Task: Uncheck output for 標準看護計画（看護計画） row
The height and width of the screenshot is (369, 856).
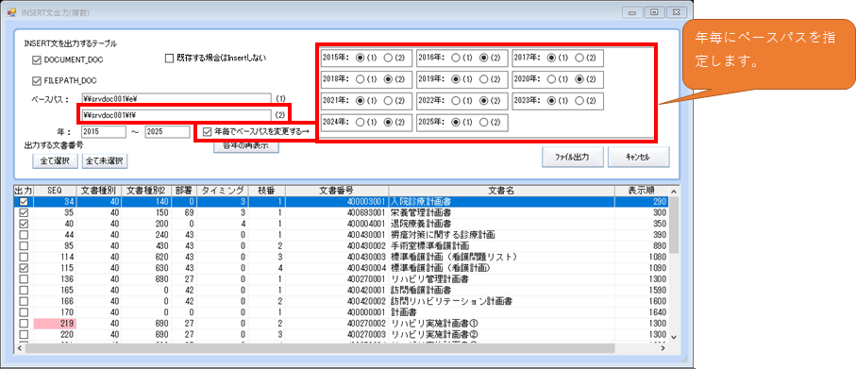Action: click(23, 269)
